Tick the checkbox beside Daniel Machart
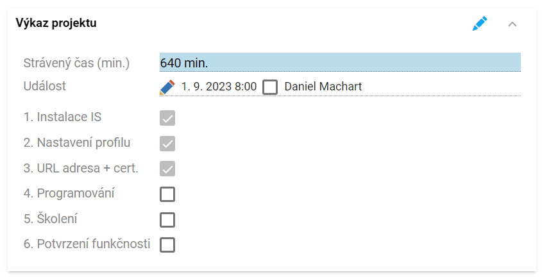542x277 pixels. [270, 87]
